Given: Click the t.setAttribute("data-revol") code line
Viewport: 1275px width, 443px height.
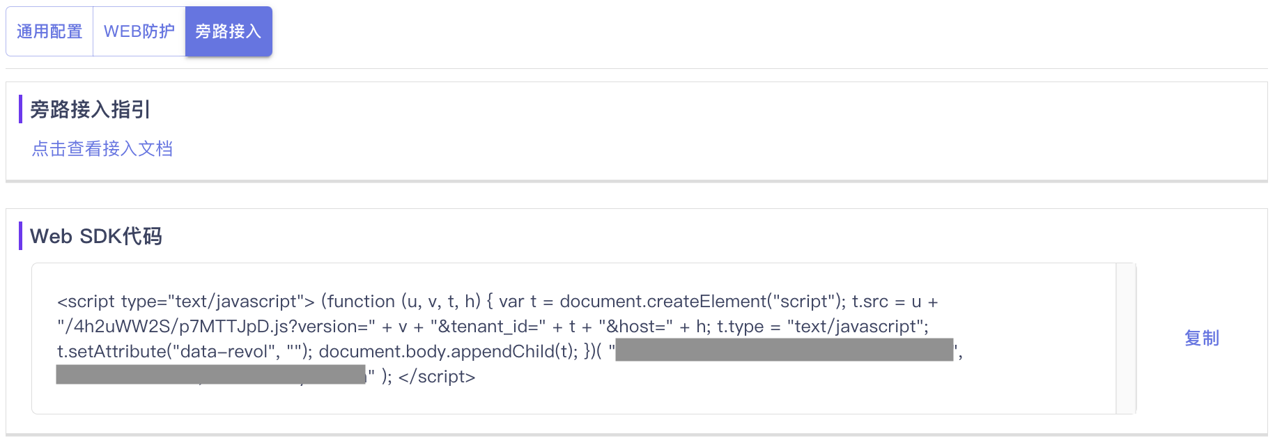Looking at the screenshot, I should [510, 352].
